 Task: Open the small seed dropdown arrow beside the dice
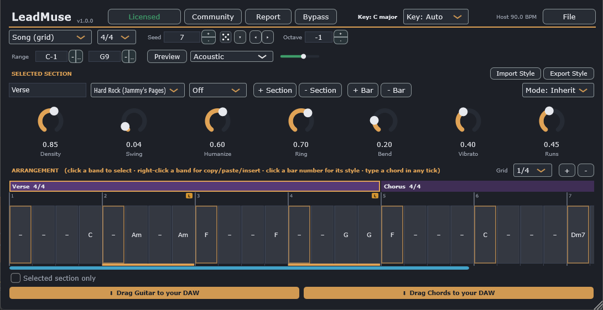(240, 37)
